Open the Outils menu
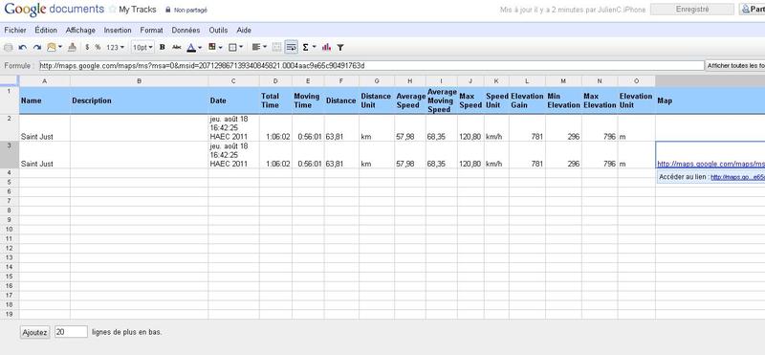Viewport: 765px width, 355px height. [x=218, y=31]
